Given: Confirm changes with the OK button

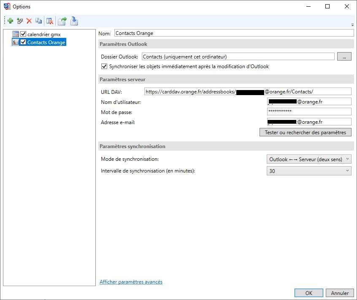Looking at the screenshot, I should 308,293.
